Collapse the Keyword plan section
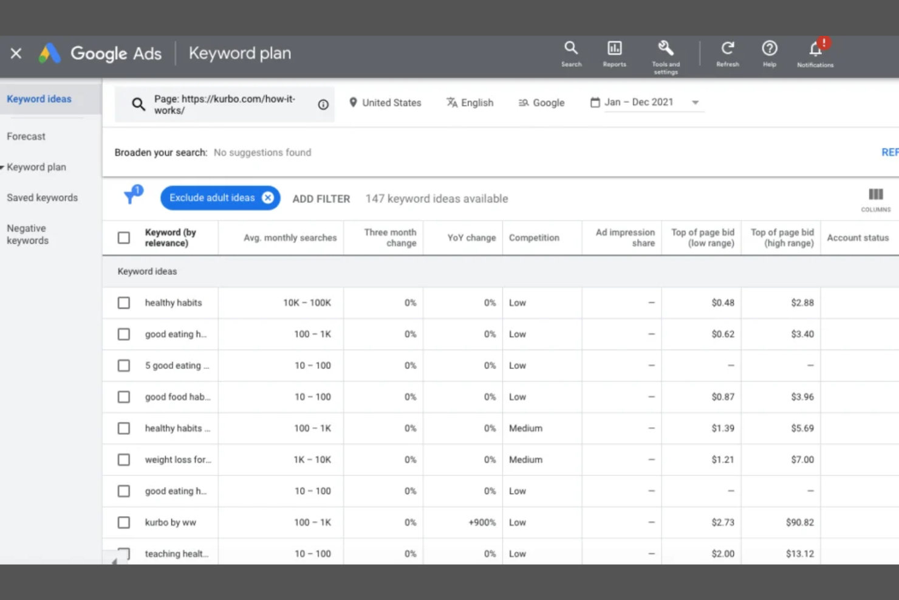Screen dimensions: 899x600 point(4,167)
